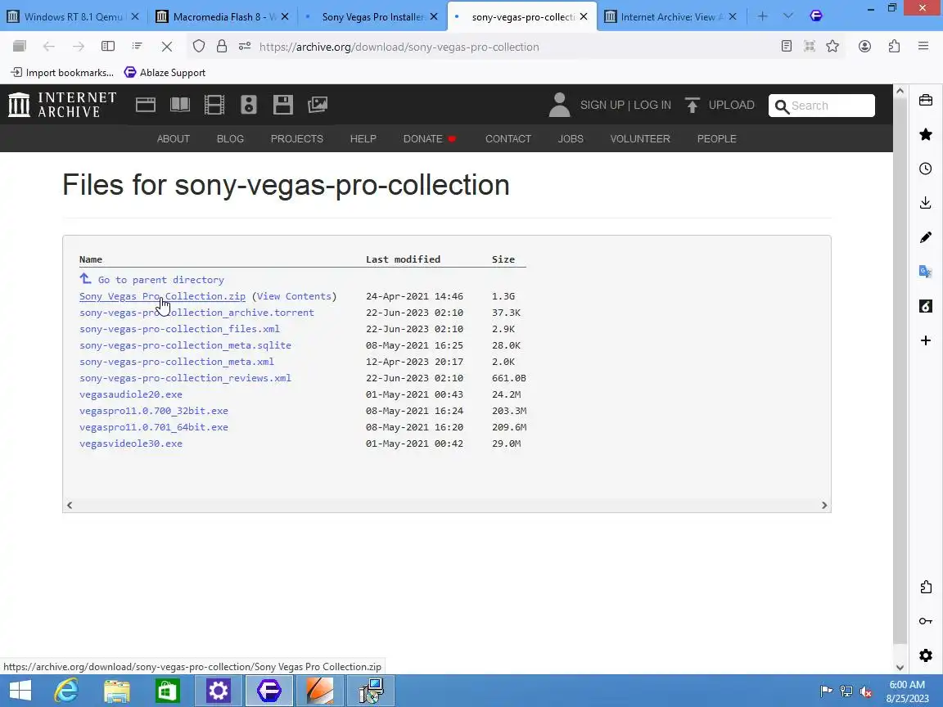Click the user avatar icon
The height and width of the screenshot is (707, 943).
(x=559, y=105)
